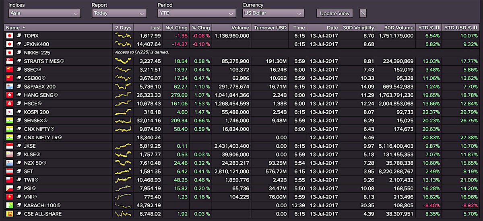Select KARACHI 100 time 12:39
Viewport: 483px width, 221px height.
click(x=299, y=205)
